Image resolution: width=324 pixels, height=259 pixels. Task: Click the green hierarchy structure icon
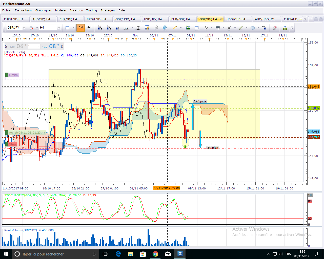(285, 28)
